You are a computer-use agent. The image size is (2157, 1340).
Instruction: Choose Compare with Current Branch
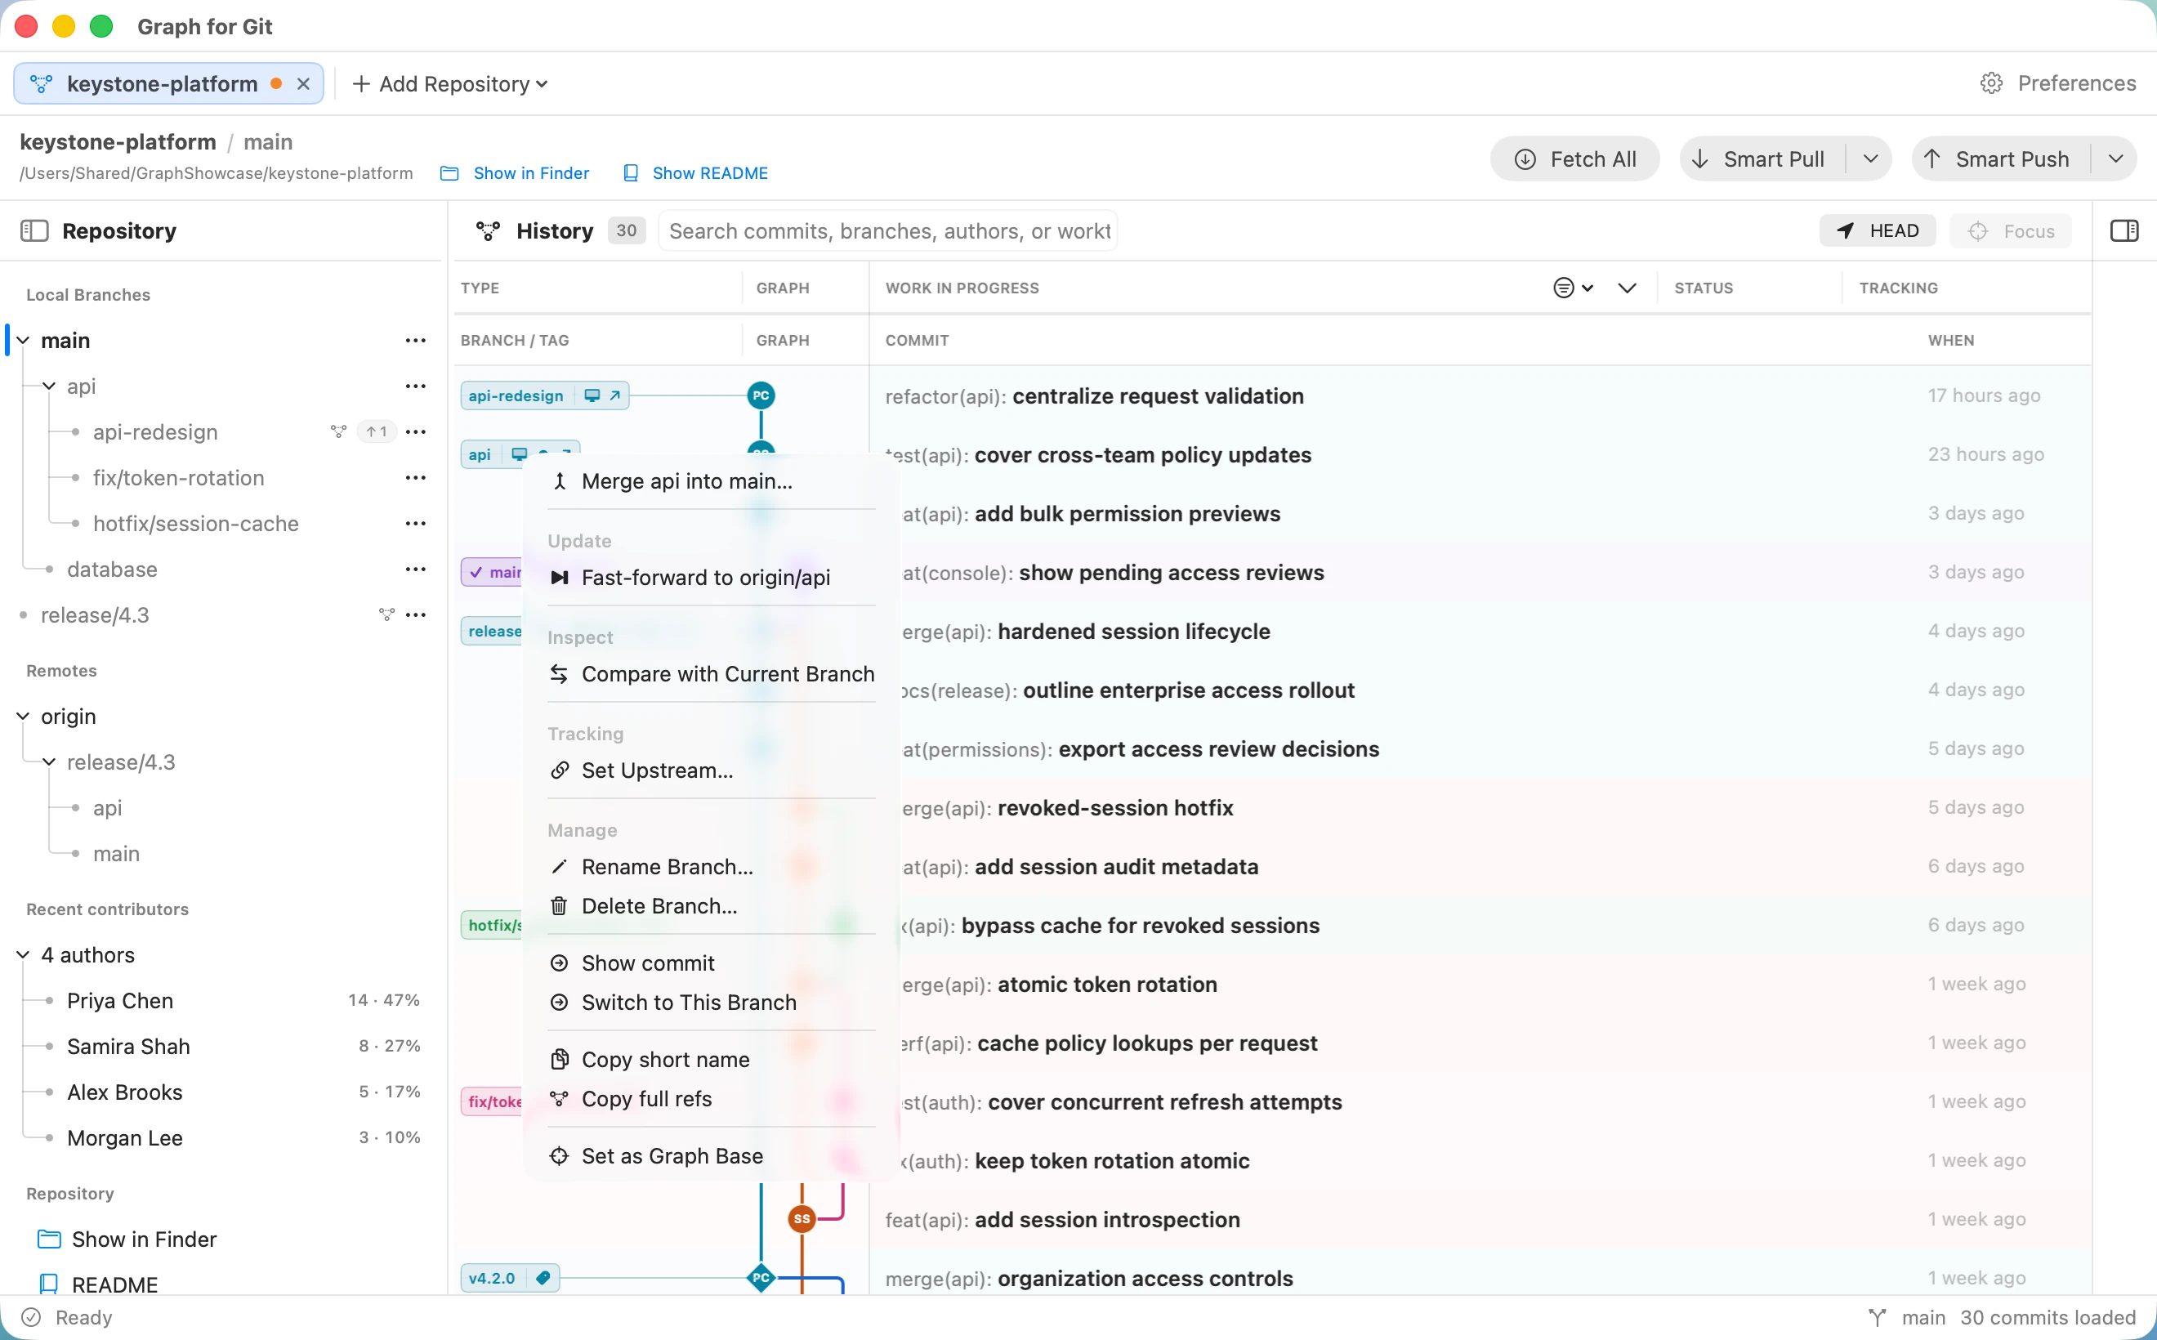712,674
